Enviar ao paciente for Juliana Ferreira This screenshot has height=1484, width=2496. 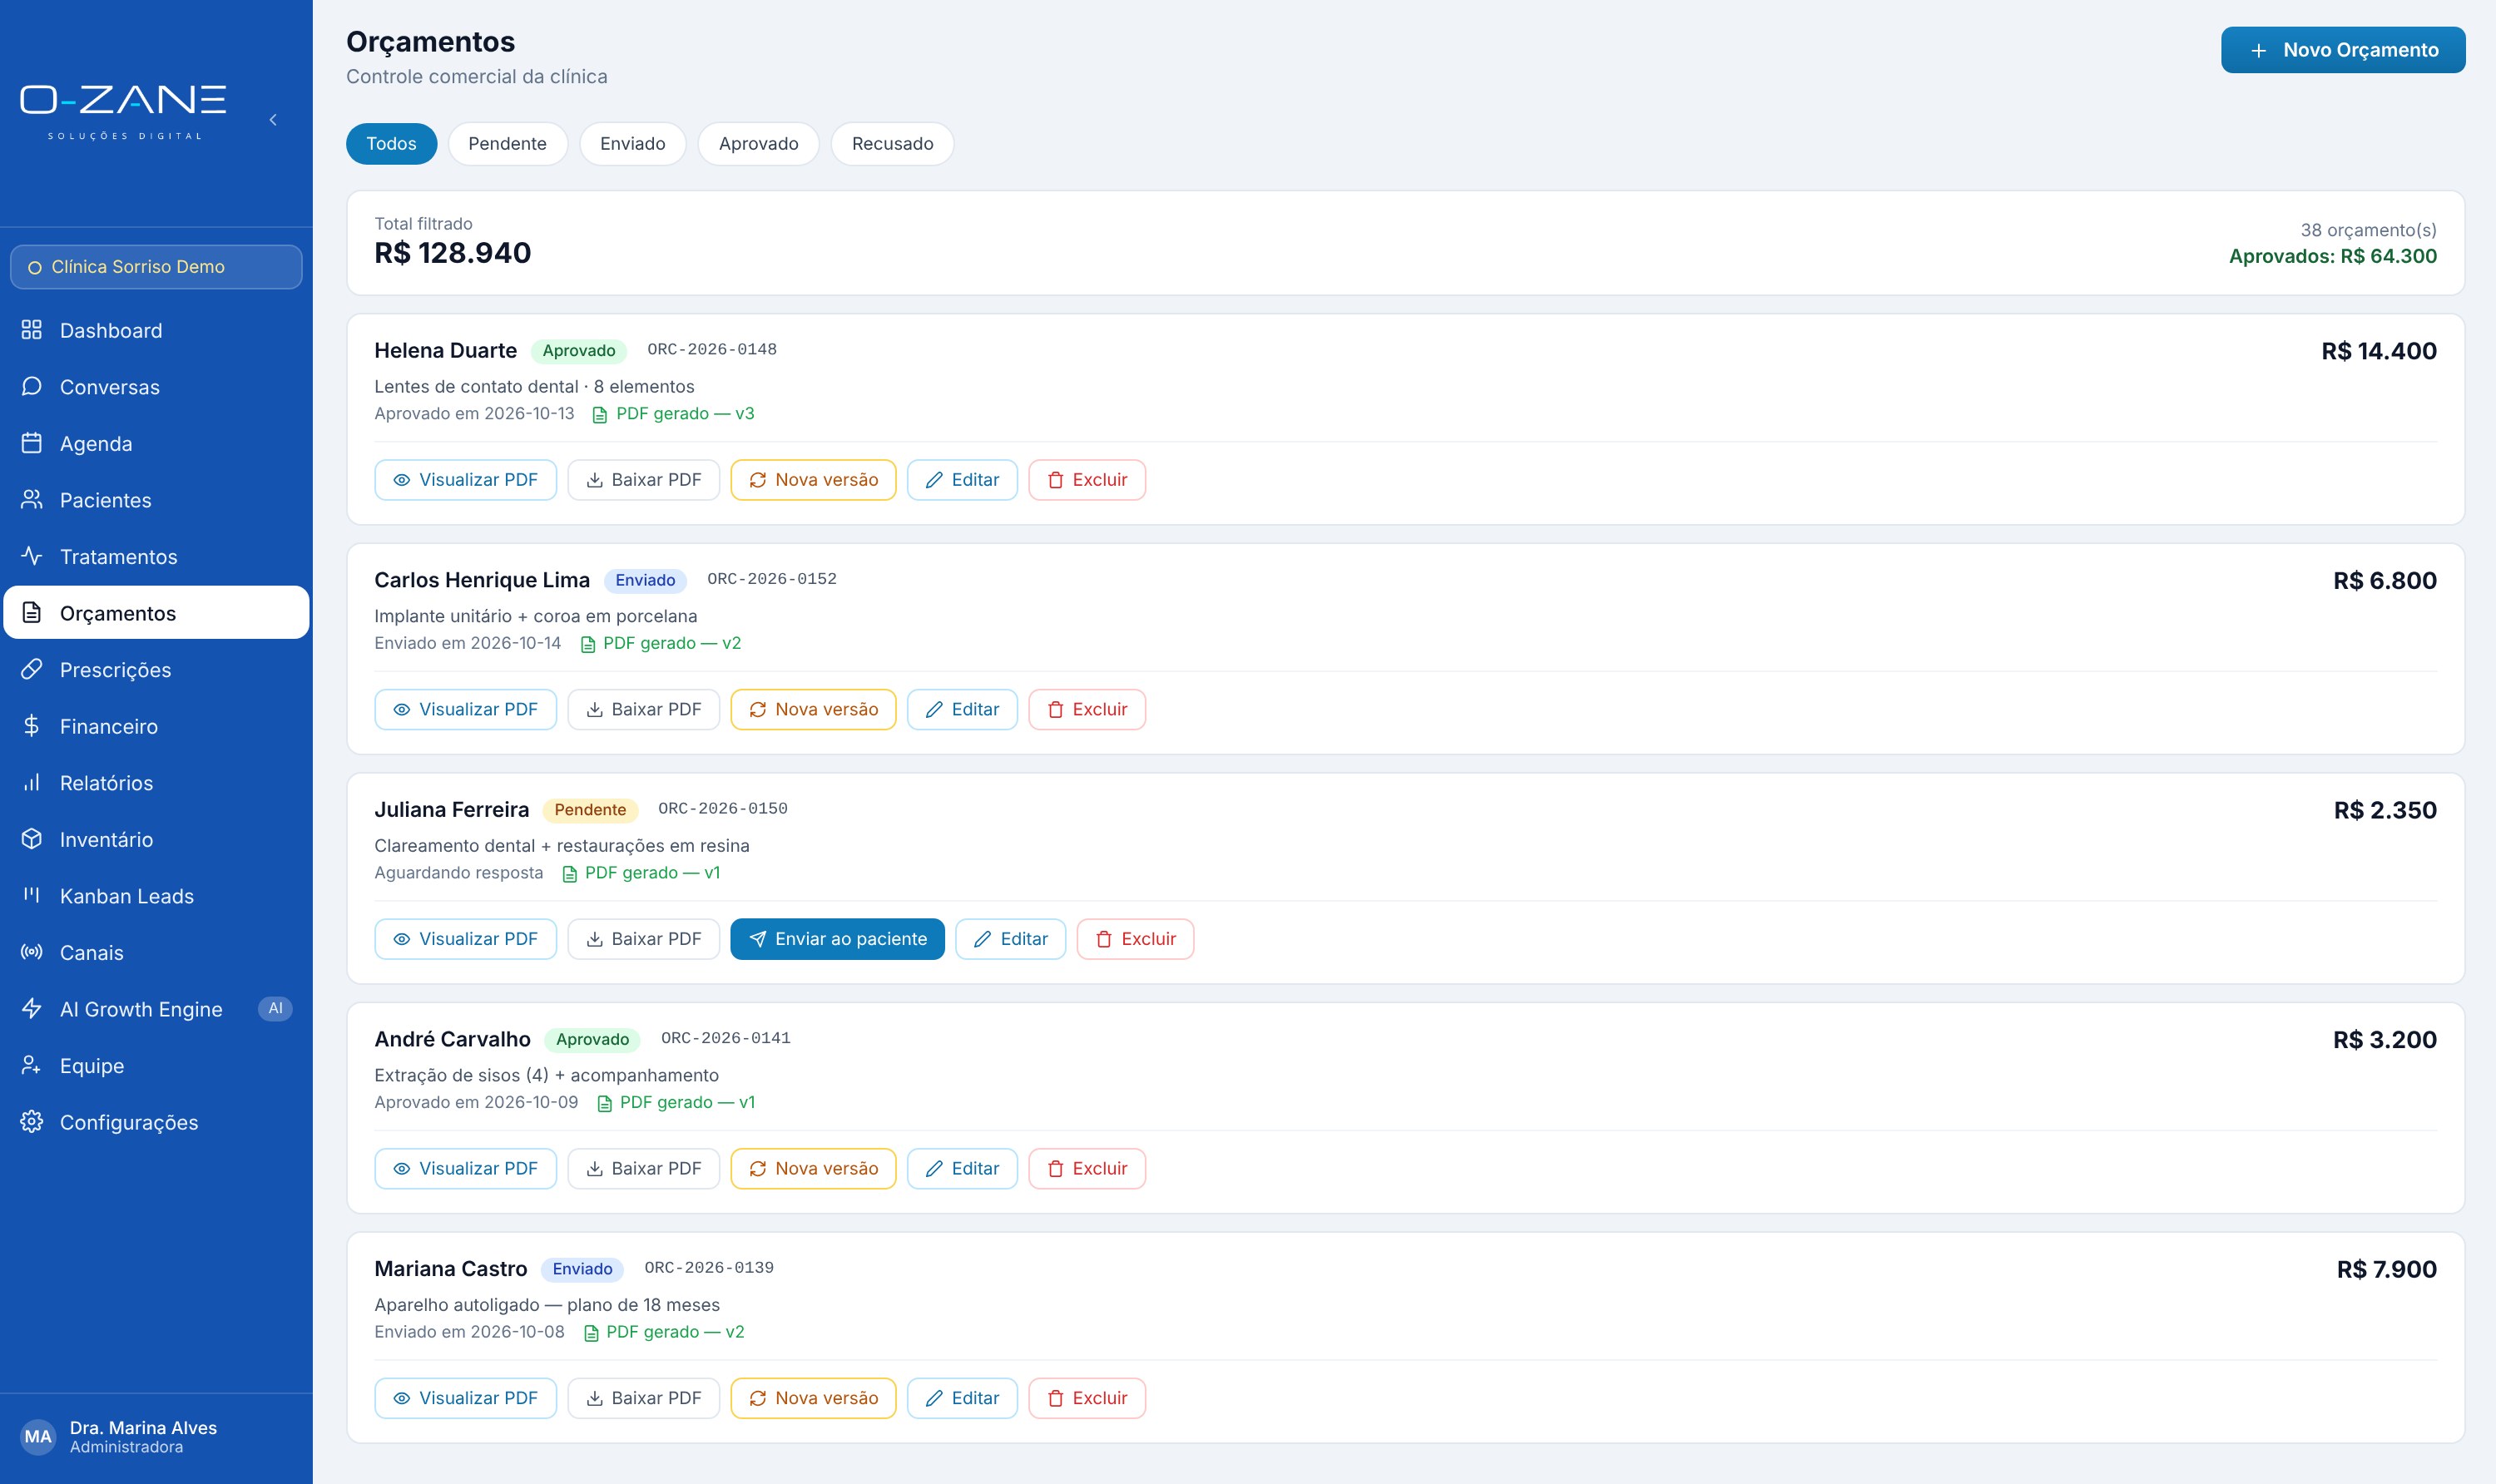[837, 939]
